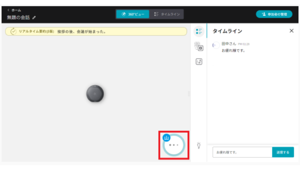The image size is (300, 169).
Task: Click the panel resize handle divider
Action: point(189,93)
